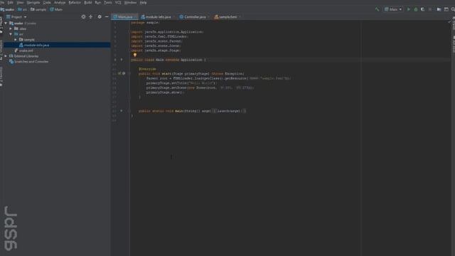
Task: Open the Navigate menu
Action: coord(33,3)
